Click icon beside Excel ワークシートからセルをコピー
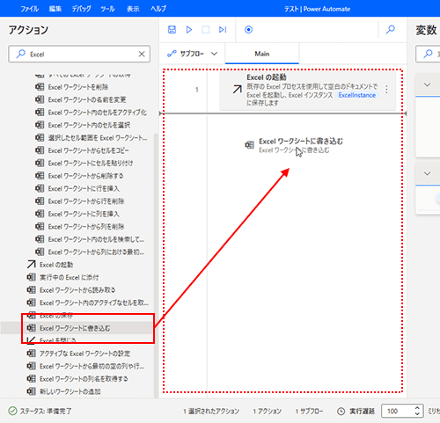Screen dimensions: 440x423 [x=40, y=150]
